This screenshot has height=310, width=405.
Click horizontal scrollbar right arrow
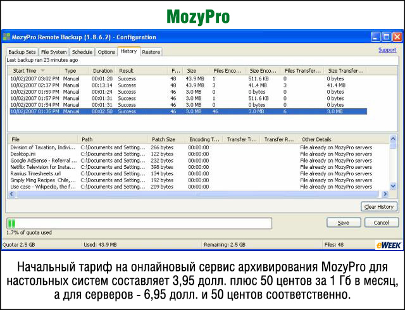point(385,194)
